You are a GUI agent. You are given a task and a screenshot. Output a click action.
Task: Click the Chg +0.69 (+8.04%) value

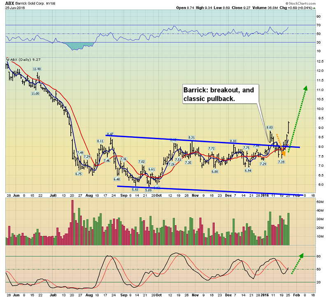296,8
